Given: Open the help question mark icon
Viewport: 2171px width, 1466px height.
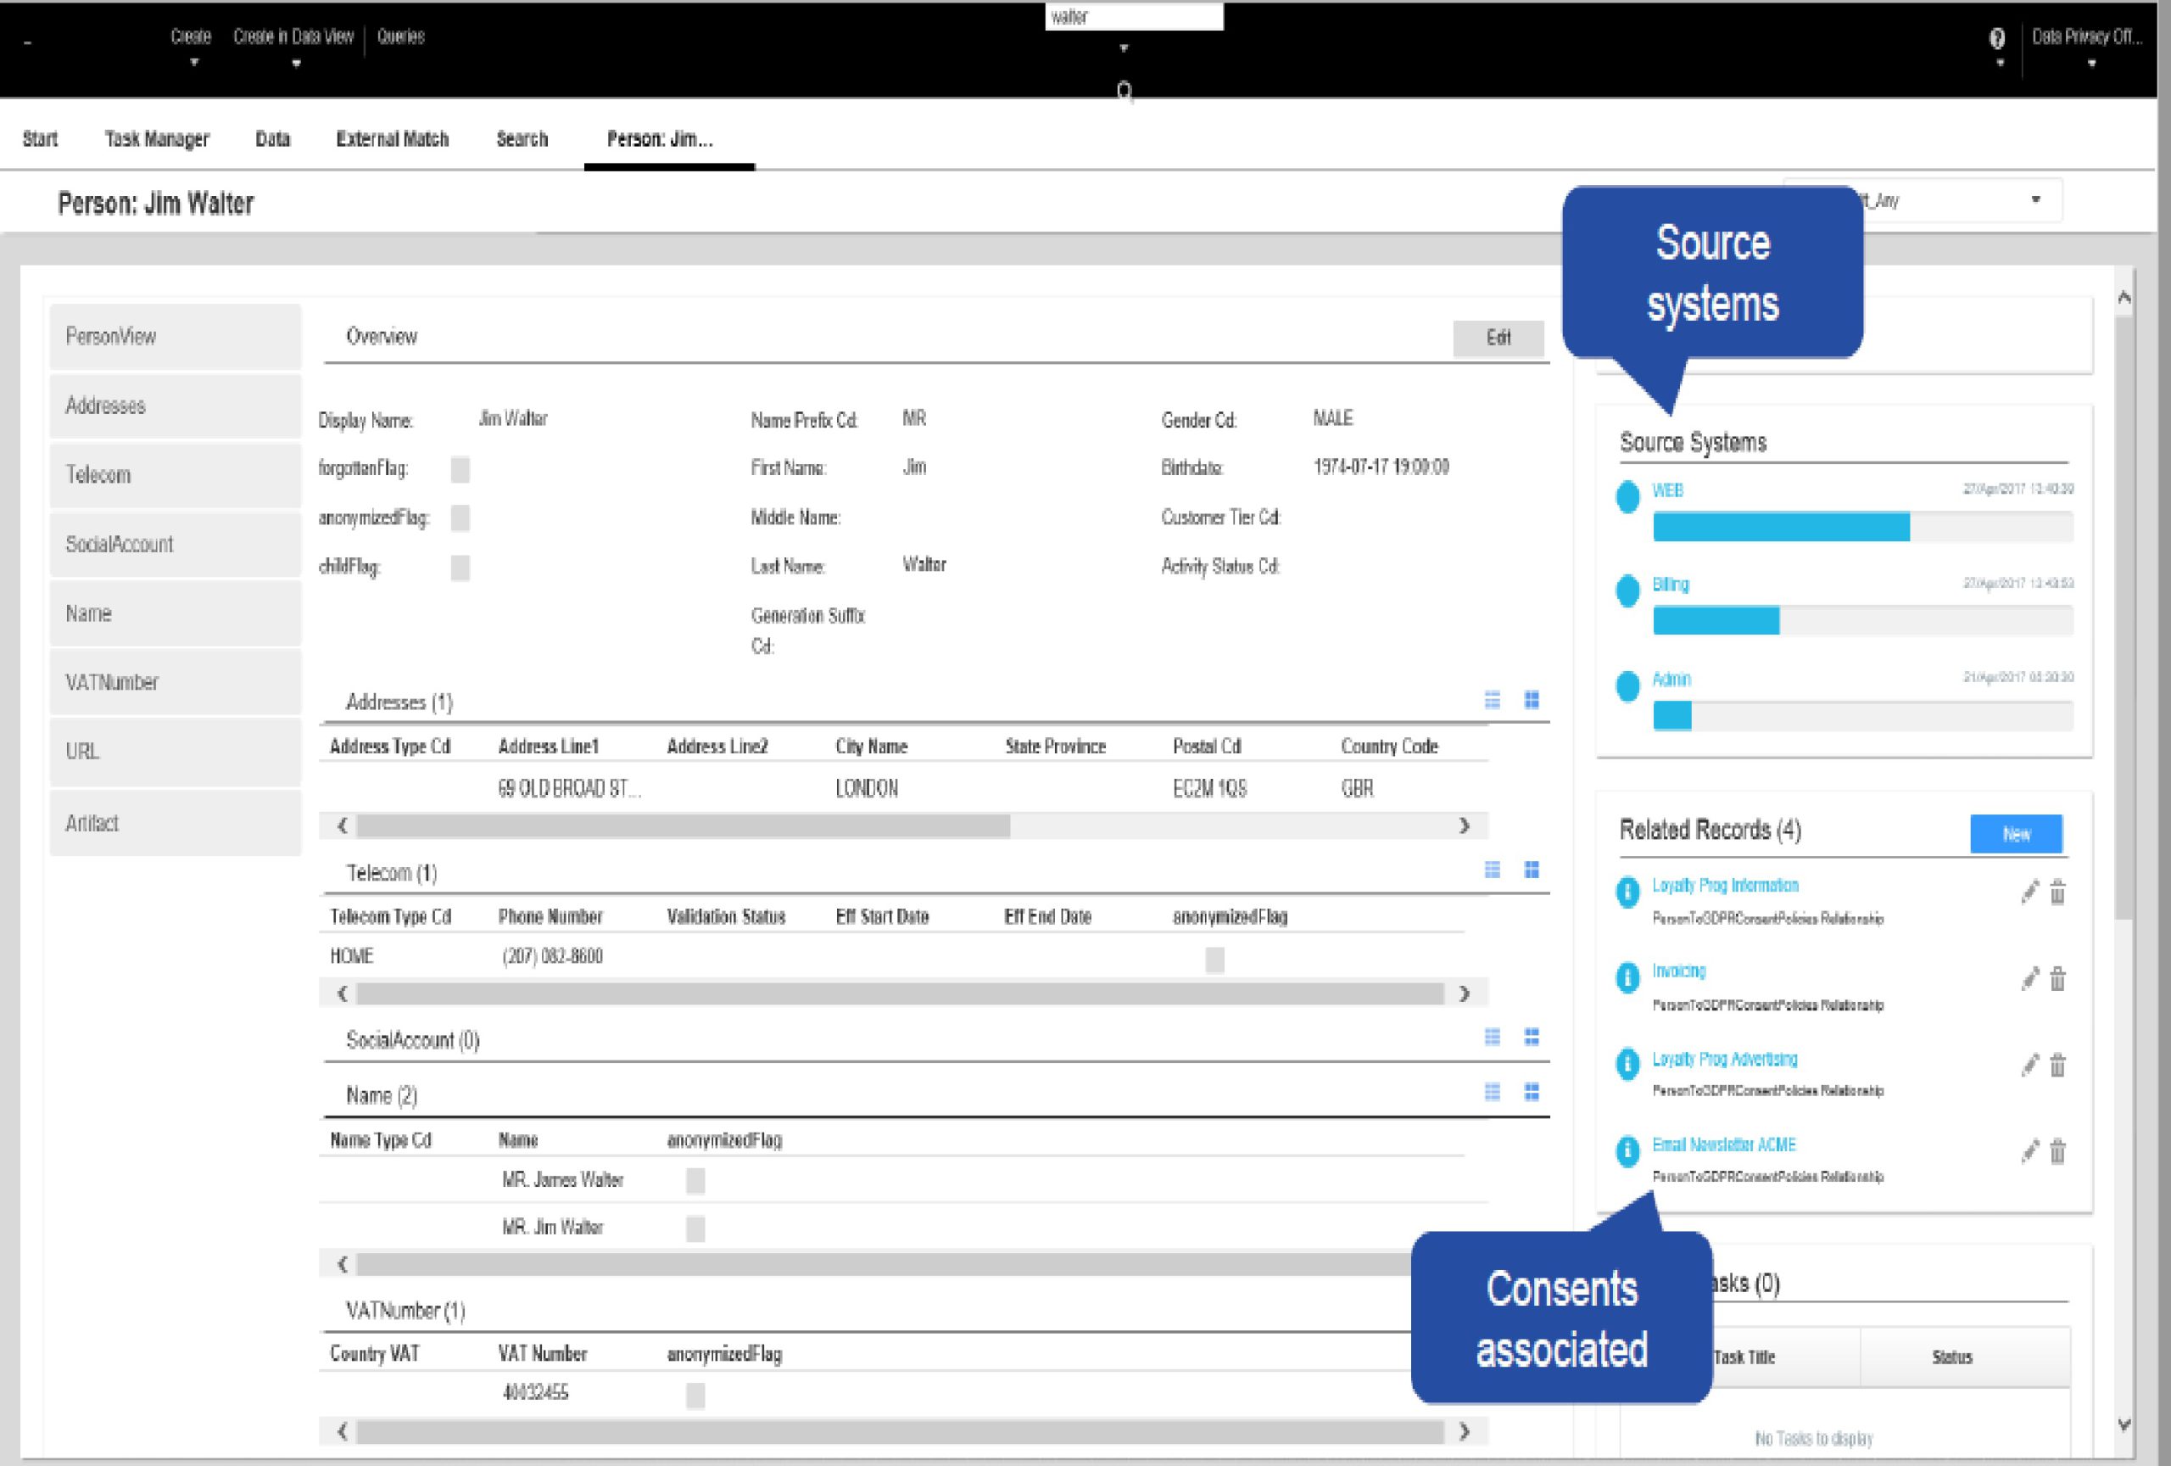Looking at the screenshot, I should click(1997, 38).
